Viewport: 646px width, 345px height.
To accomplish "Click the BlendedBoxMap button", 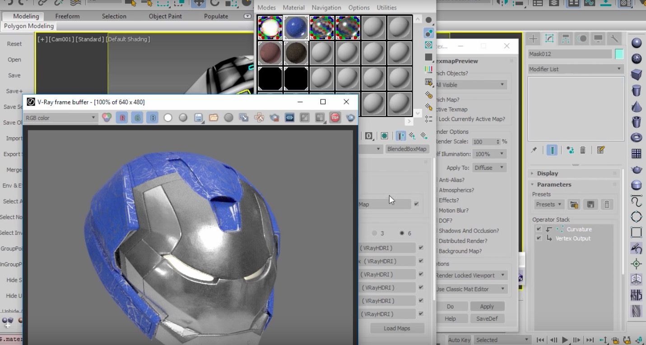I will tap(407, 149).
